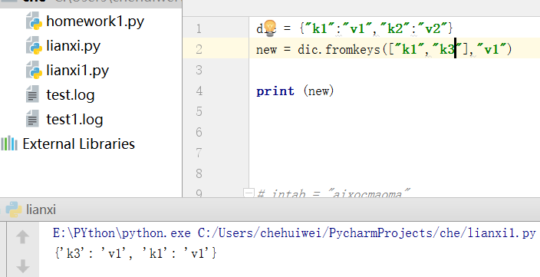
Task: Open the lianxi1.py path link in console
Action: pyautogui.click(x=367, y=233)
